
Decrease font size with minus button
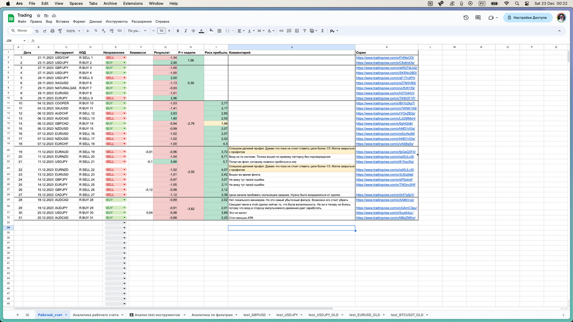point(154,31)
